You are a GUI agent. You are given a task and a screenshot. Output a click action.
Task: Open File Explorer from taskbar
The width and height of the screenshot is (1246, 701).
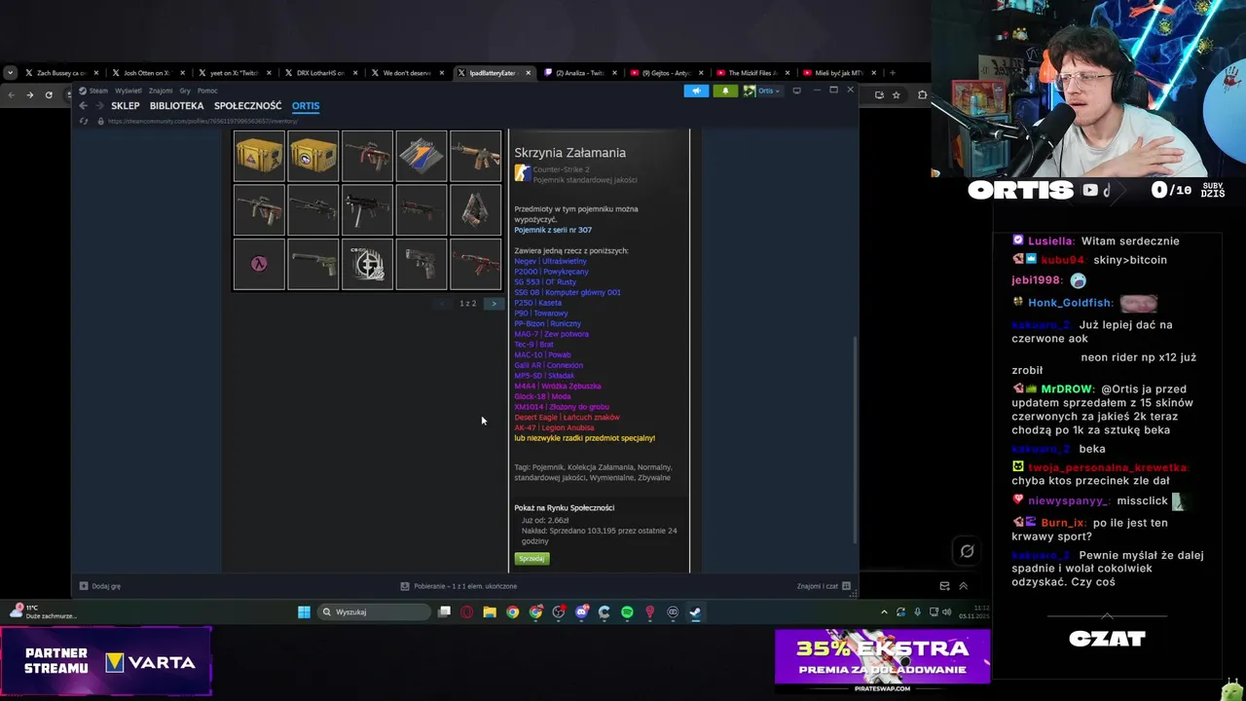point(490,612)
